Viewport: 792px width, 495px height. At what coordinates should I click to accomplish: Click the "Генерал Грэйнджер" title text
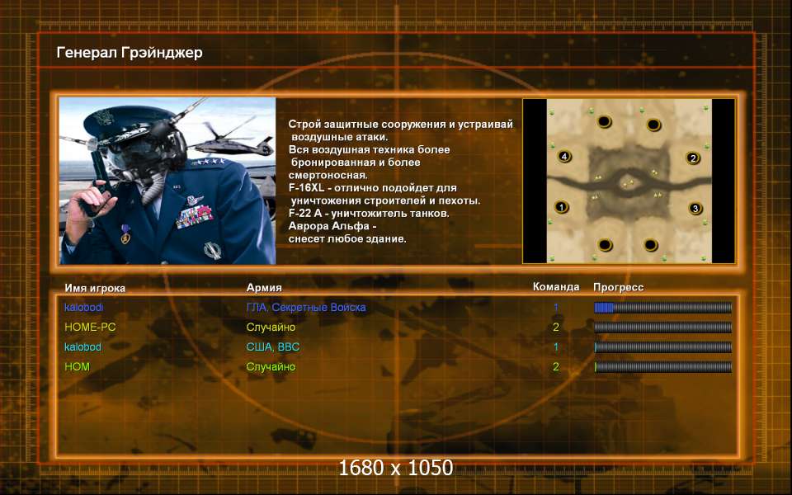point(130,53)
